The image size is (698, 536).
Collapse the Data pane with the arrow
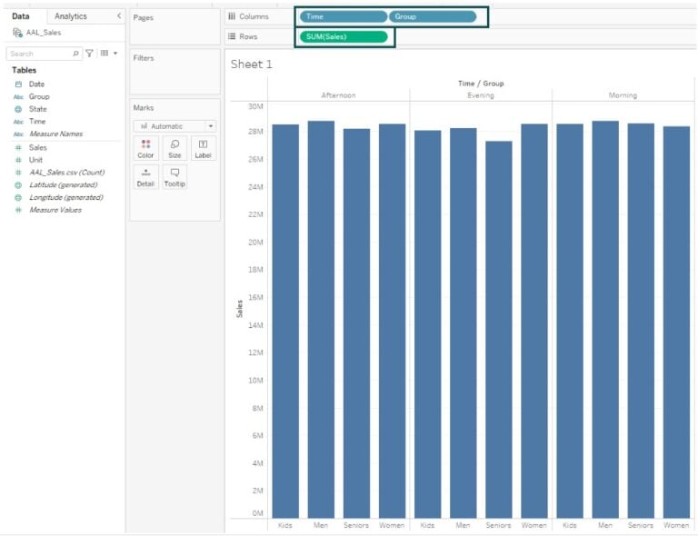tap(119, 16)
